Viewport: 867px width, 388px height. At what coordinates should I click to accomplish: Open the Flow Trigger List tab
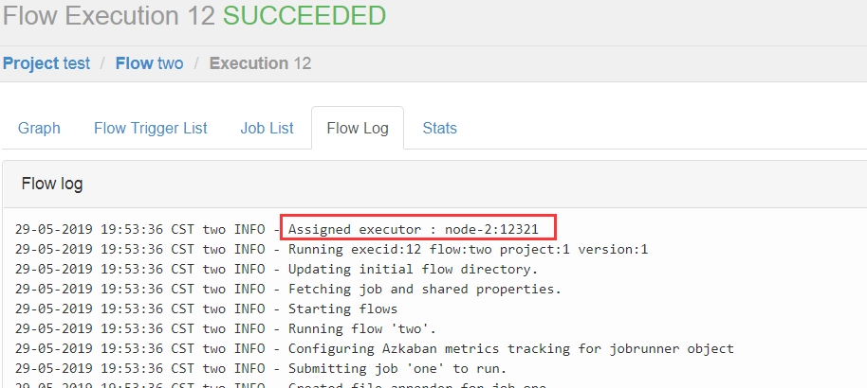tap(151, 128)
